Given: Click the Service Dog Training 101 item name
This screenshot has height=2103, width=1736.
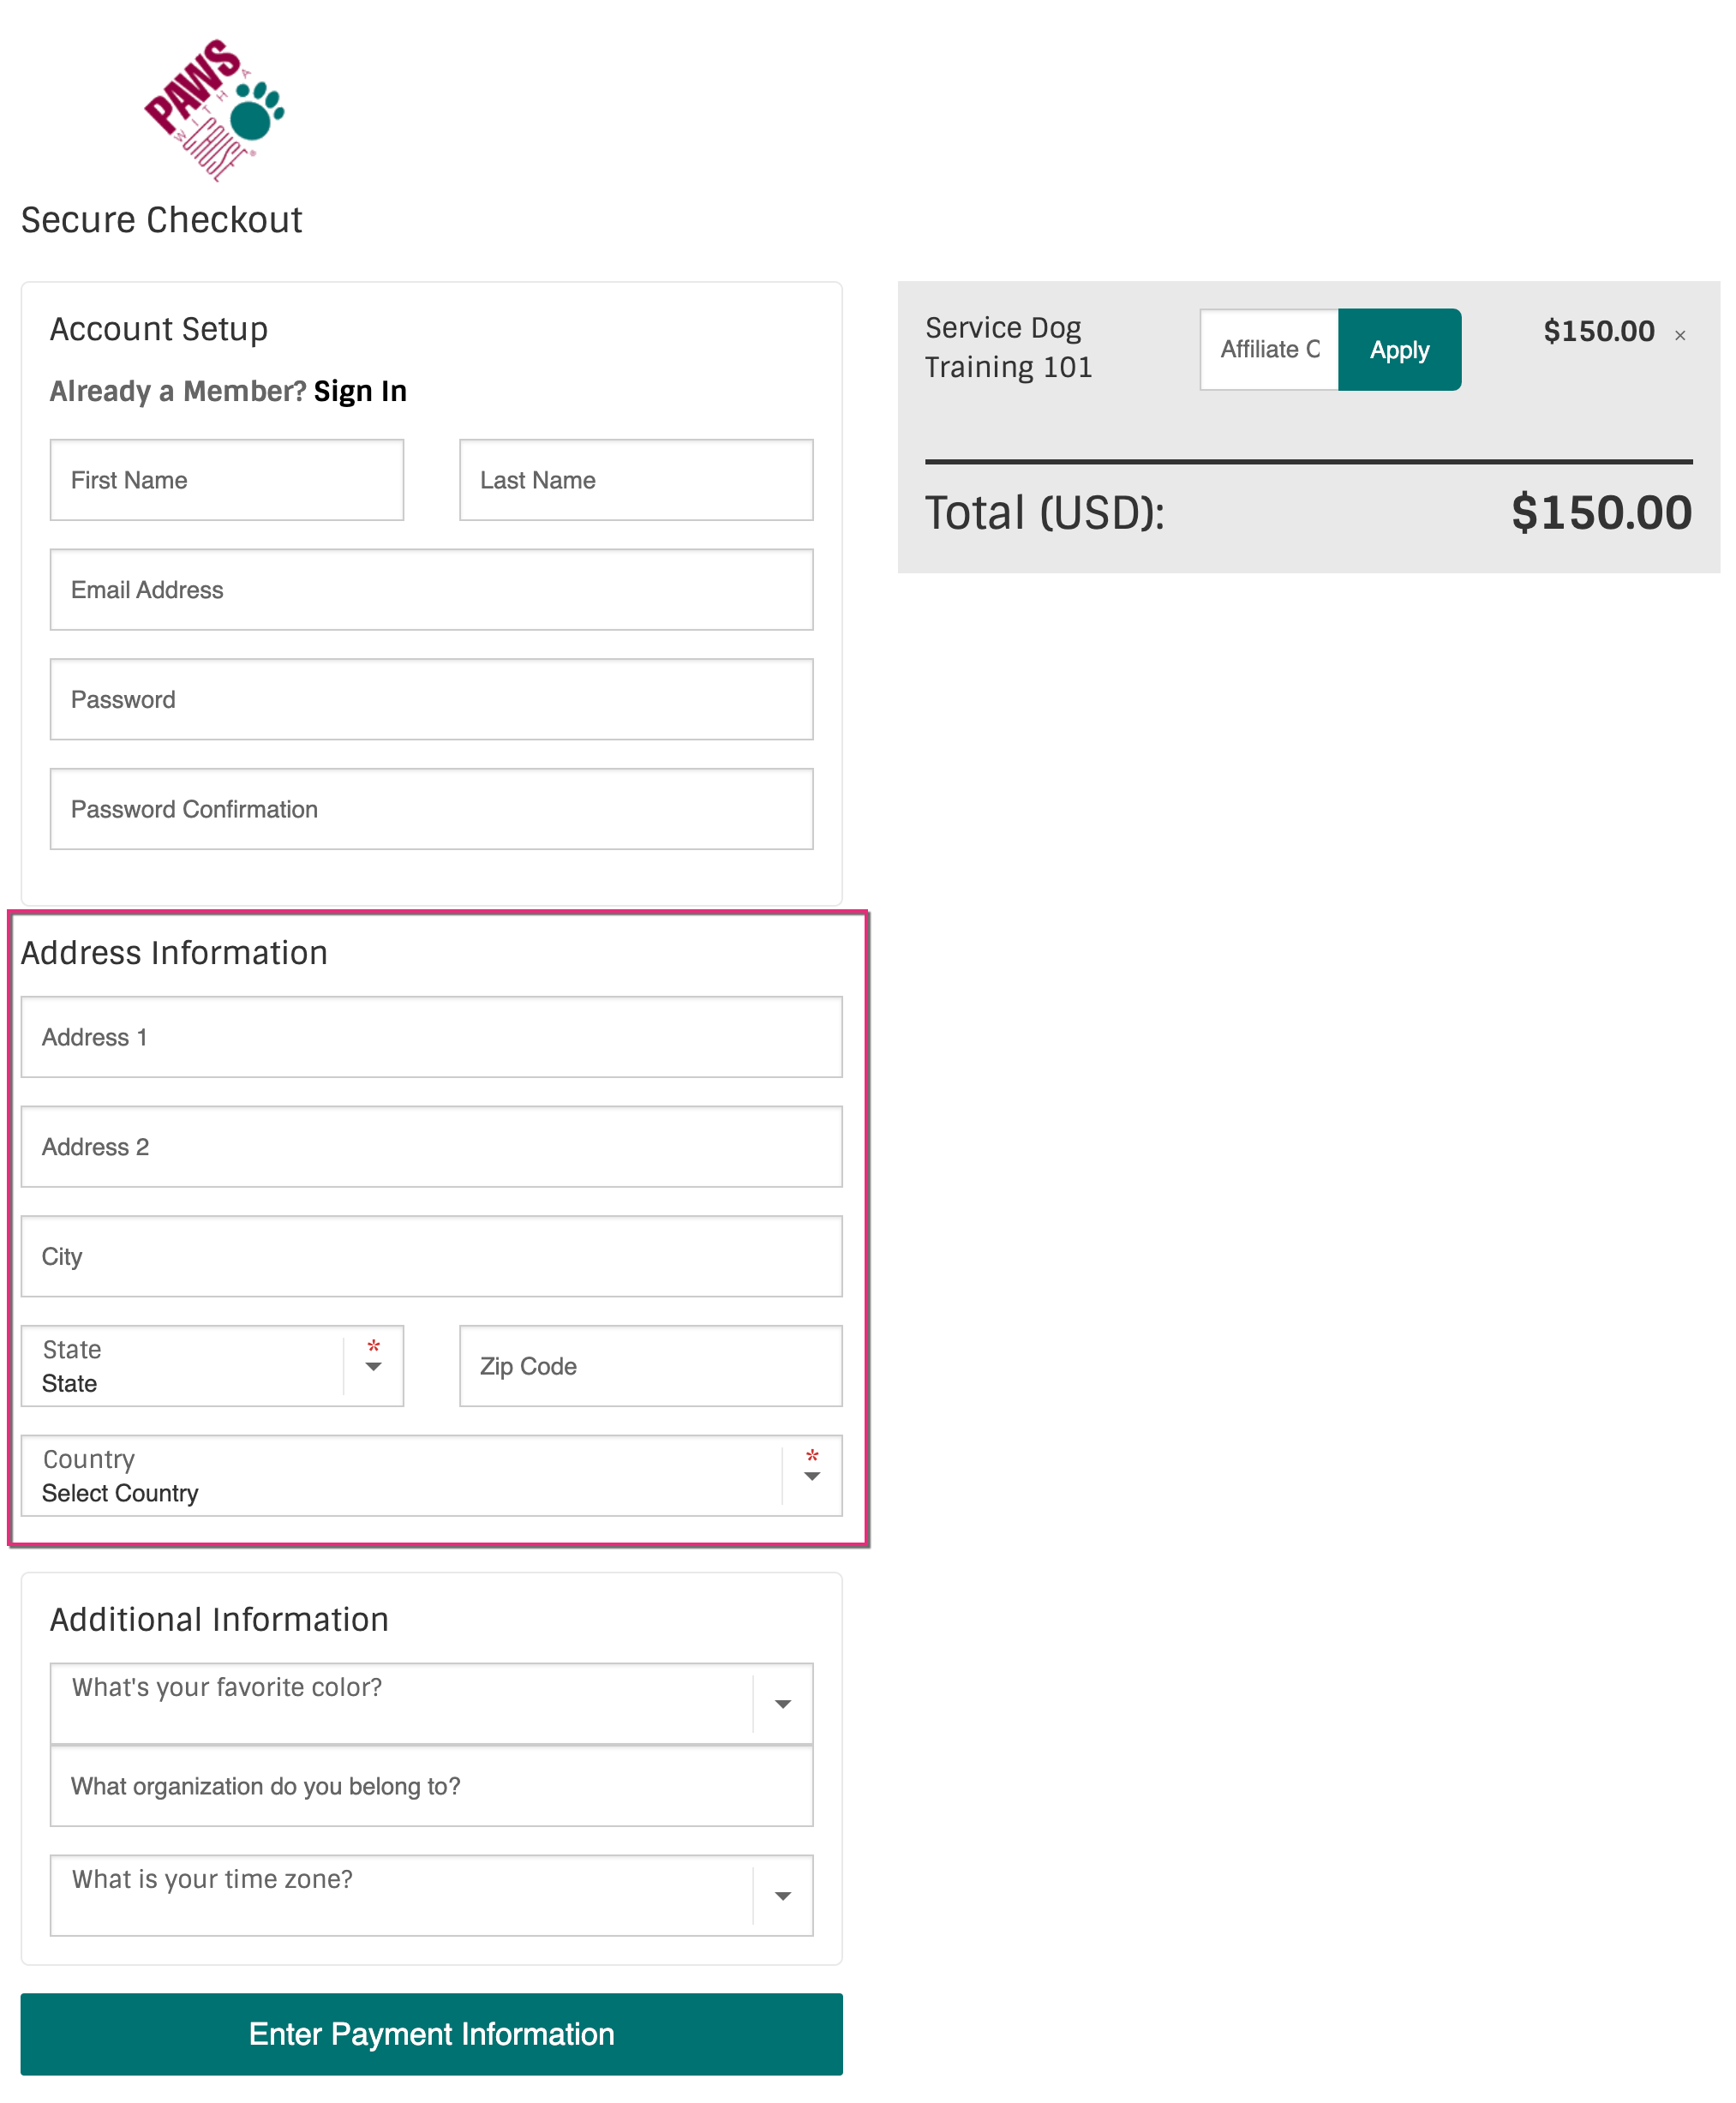Looking at the screenshot, I should point(1008,347).
